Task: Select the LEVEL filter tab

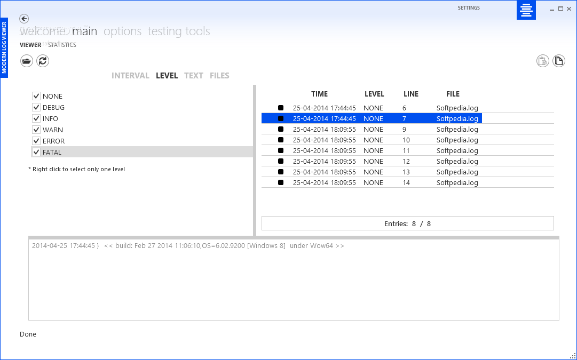Action: pyautogui.click(x=167, y=75)
